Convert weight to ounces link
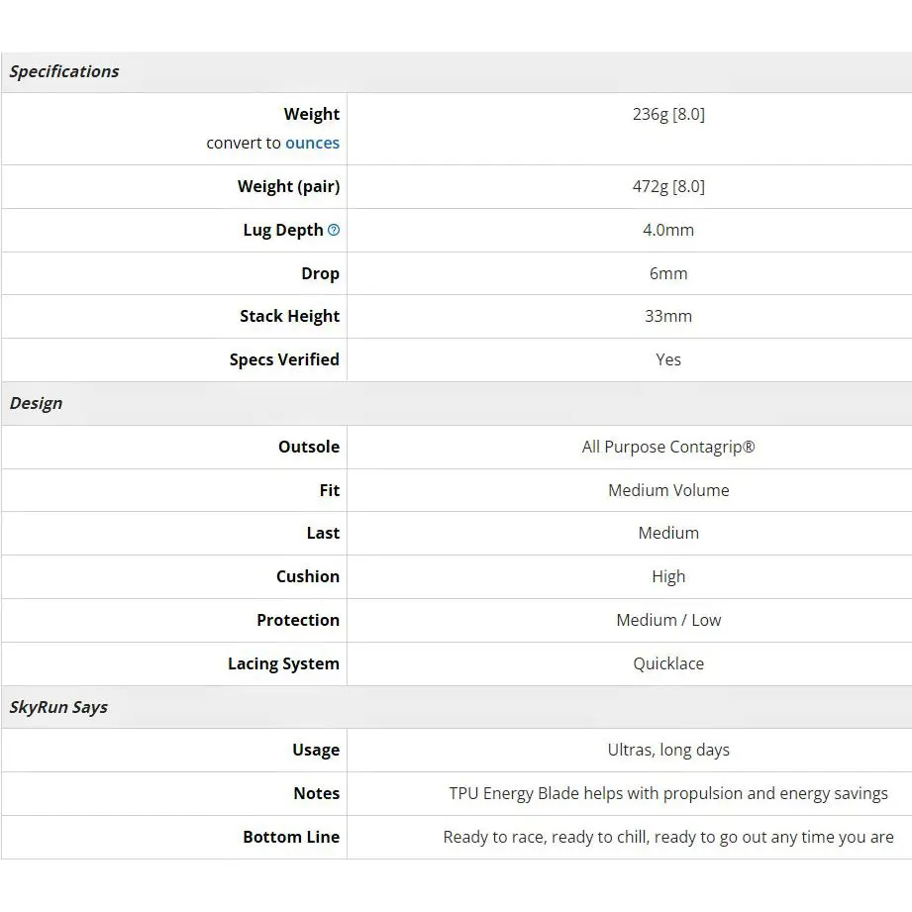 click(312, 143)
